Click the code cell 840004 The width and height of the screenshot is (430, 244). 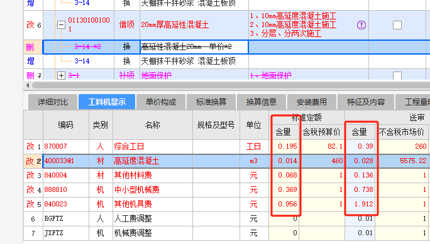(x=66, y=176)
